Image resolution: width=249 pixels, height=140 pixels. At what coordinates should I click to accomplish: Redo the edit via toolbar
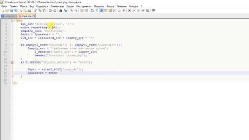[x=54, y=10]
